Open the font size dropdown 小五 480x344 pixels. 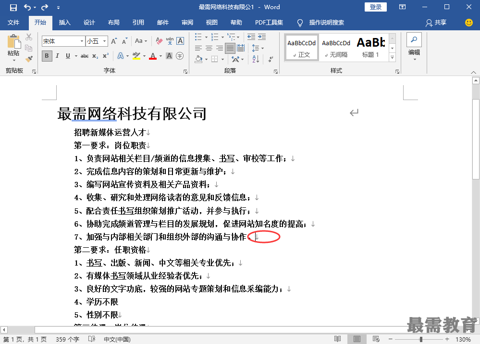coord(104,41)
